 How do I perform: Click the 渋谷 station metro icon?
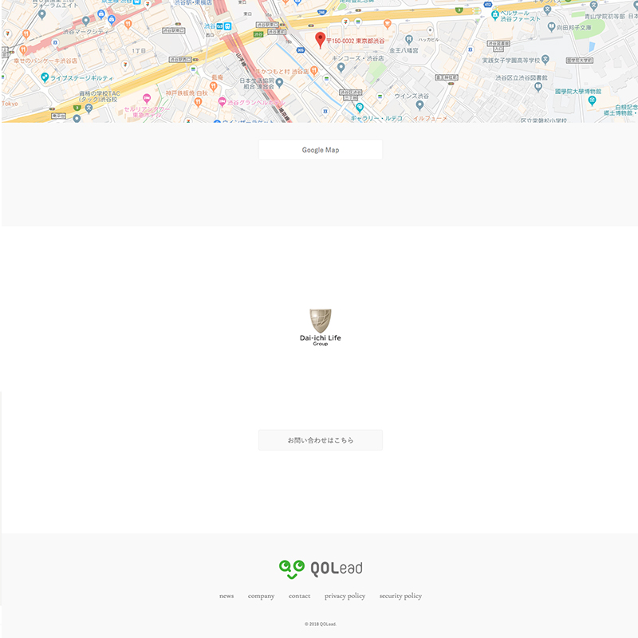228,26
